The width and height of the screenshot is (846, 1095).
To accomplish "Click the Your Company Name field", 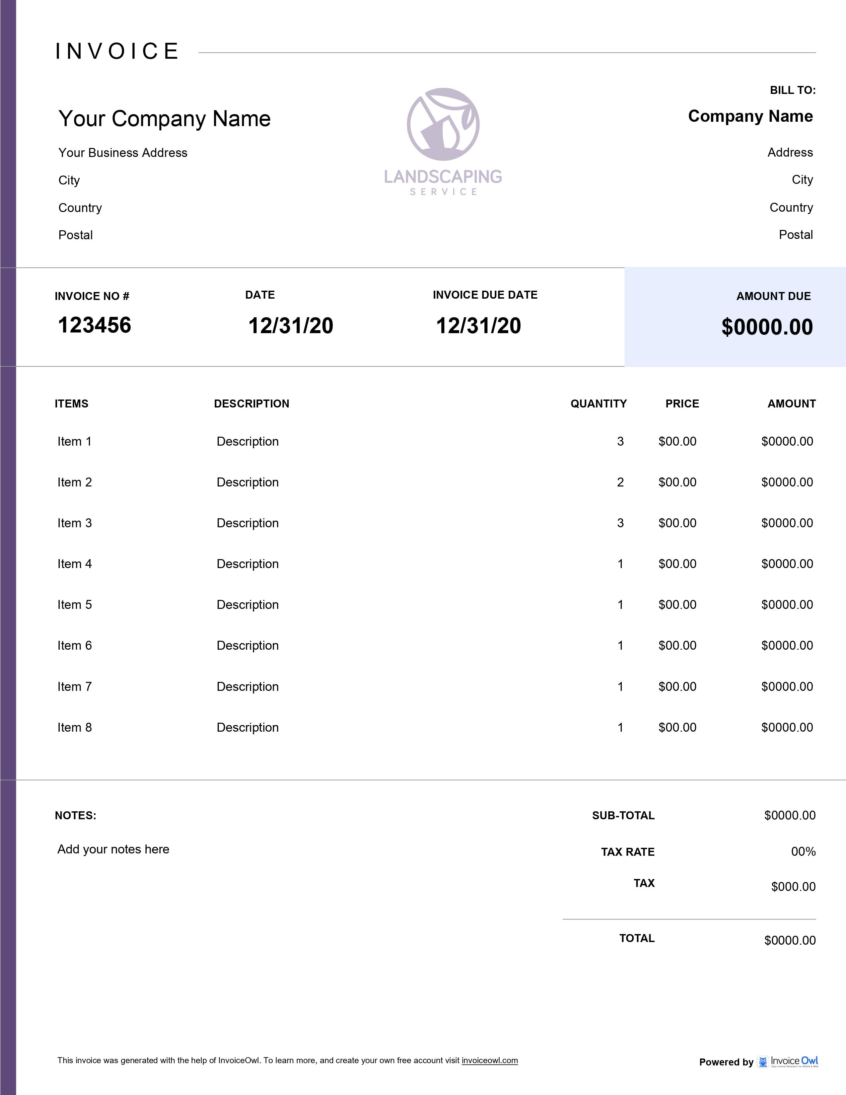I will point(164,119).
